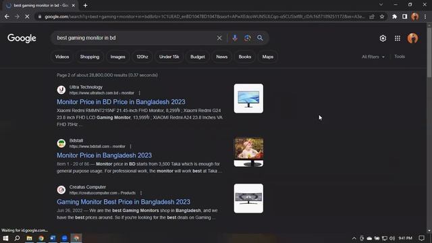Bookmark this page with the star
Viewport: 432px width, 243px height.
pos(382,17)
